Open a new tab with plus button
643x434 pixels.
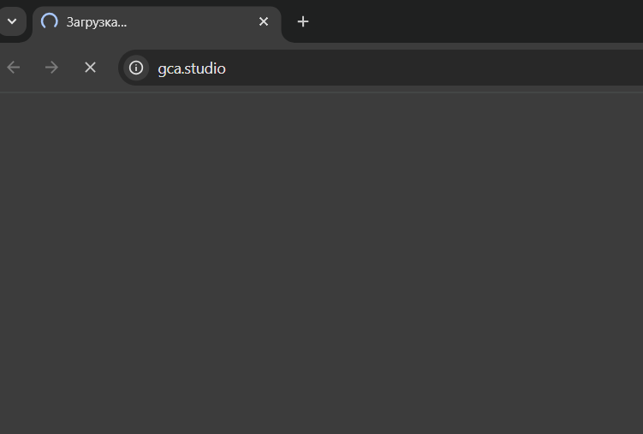(302, 21)
